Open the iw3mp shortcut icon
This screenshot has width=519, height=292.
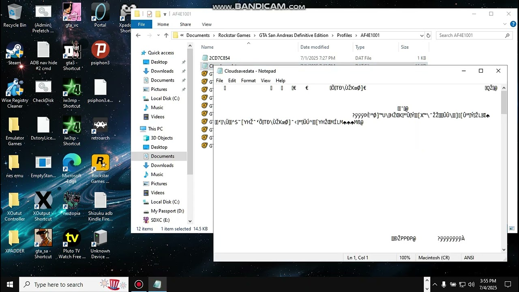(72, 94)
